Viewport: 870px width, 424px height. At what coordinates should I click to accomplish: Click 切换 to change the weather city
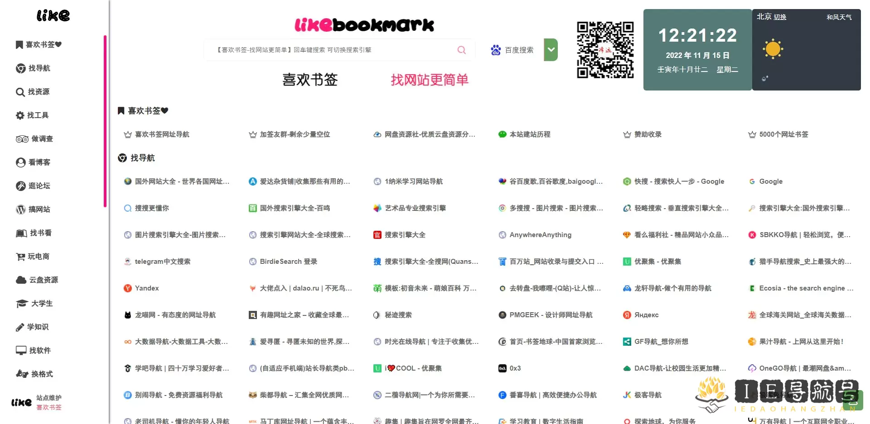780,17
